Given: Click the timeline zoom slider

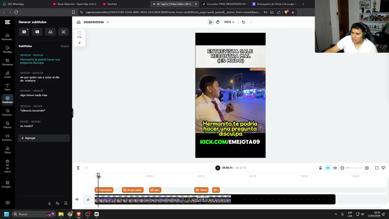Looking at the screenshot, I should point(355,168).
